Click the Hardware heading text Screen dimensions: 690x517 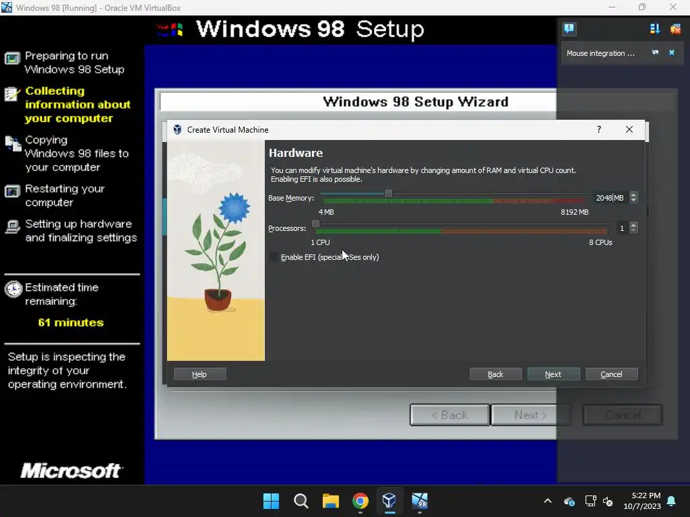(x=296, y=153)
